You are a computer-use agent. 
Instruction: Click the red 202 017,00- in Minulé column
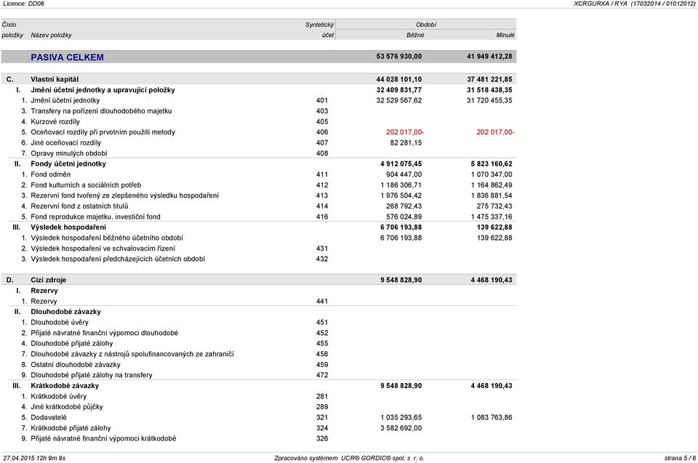495,132
